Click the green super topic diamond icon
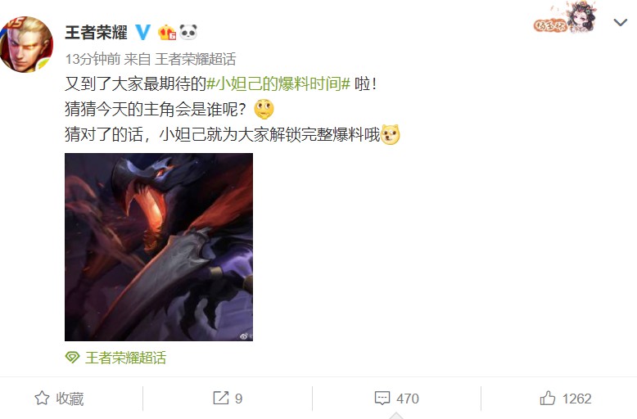The image size is (637, 419). (x=72, y=358)
